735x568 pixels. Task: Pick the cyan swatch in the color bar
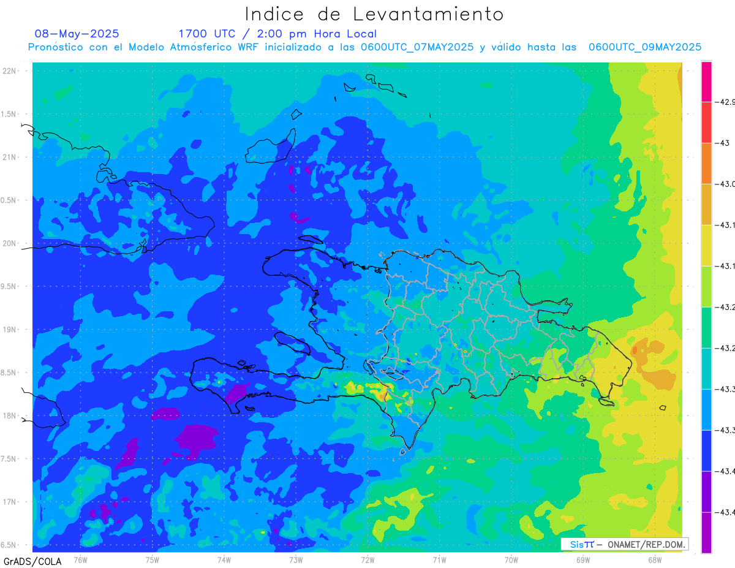click(706, 369)
